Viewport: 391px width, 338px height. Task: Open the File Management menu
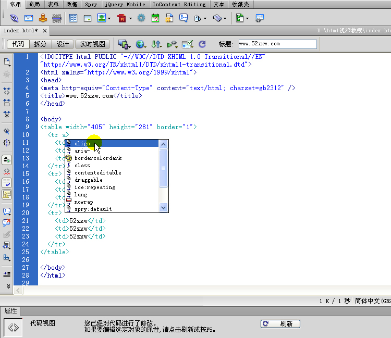(x=156, y=44)
